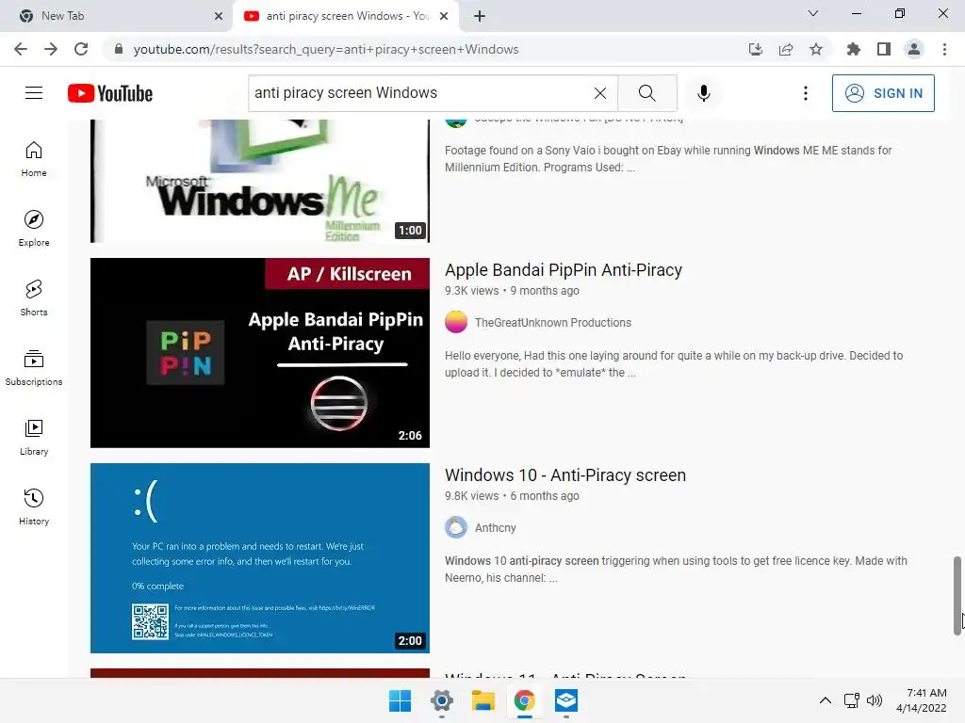Open Library in the sidebar

(x=34, y=437)
